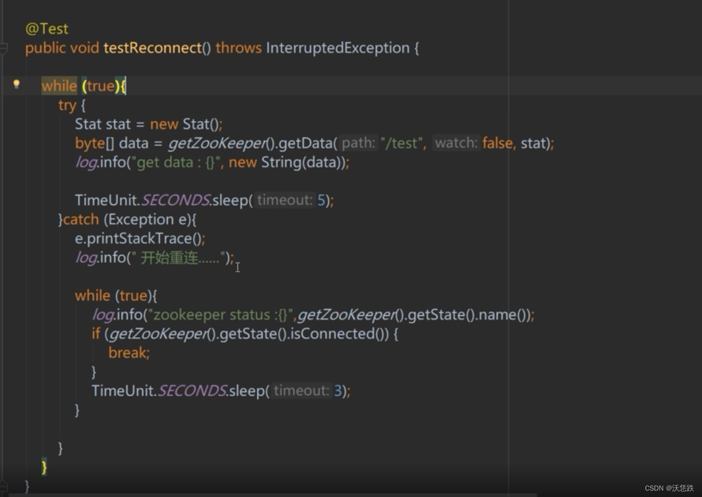Collapse method via fold marker beside testReconnect
This screenshot has width=702, height=497.
pos(3,48)
